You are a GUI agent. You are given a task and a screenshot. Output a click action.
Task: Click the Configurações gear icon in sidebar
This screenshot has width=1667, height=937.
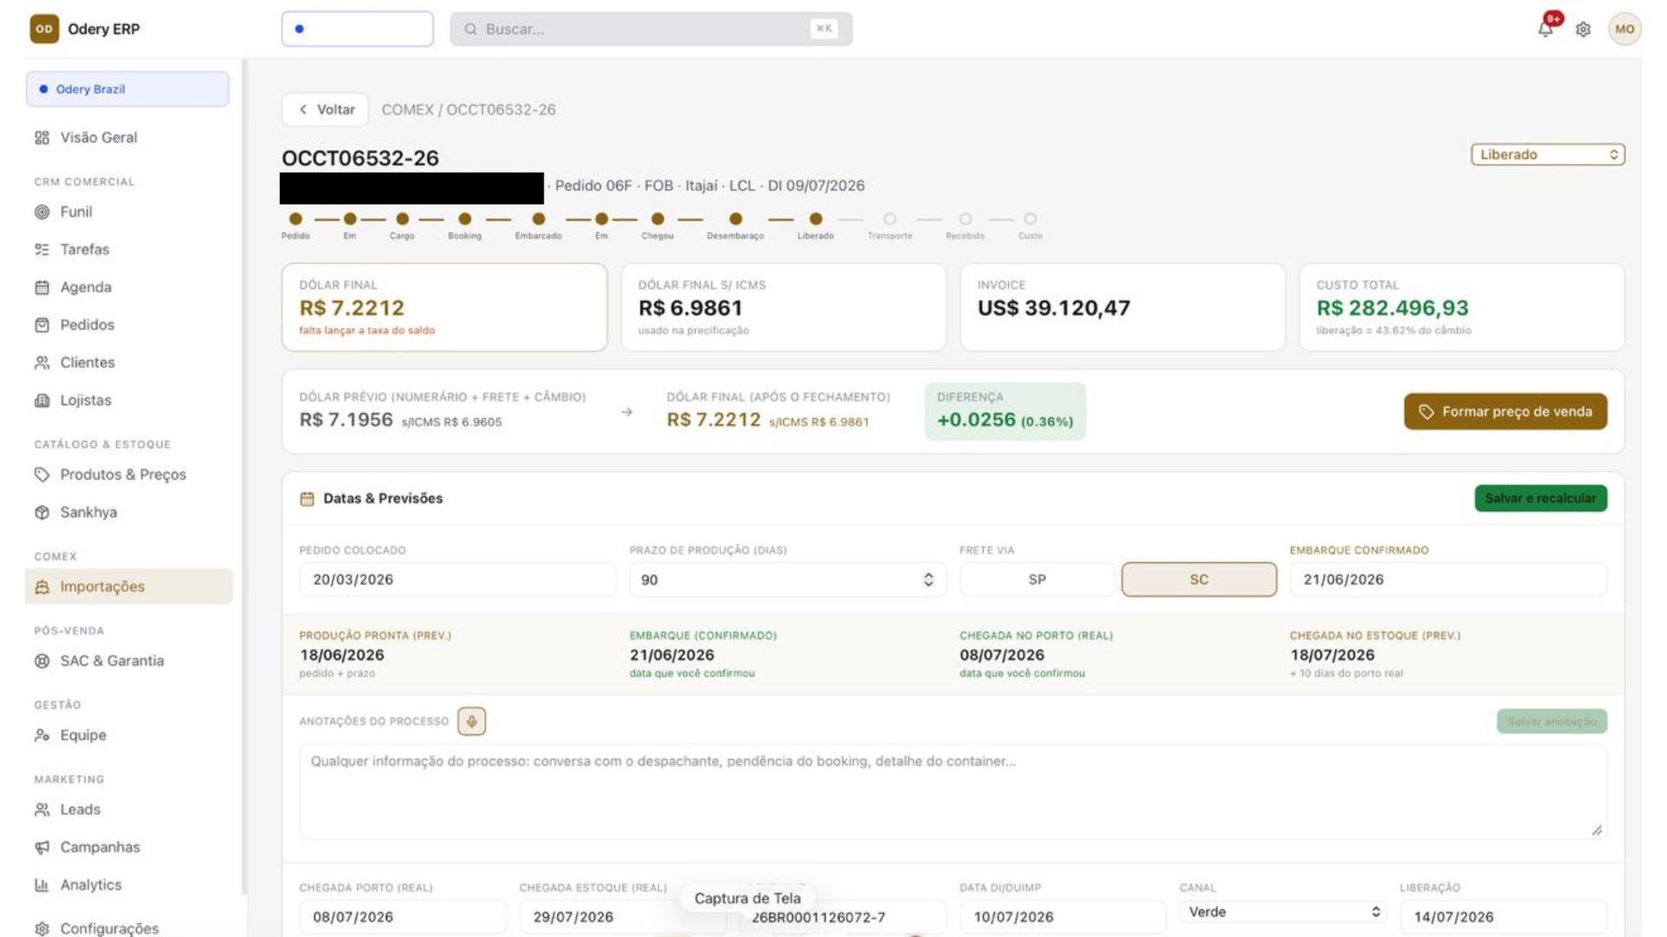(x=42, y=928)
